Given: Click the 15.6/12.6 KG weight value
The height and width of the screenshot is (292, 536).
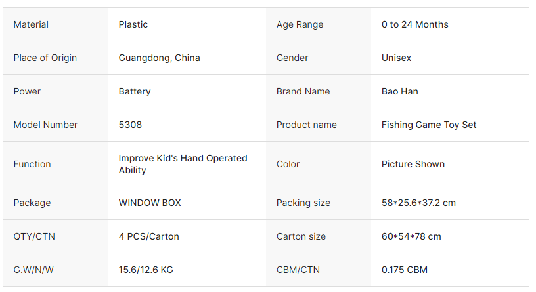Looking at the screenshot, I should click(x=146, y=270).
